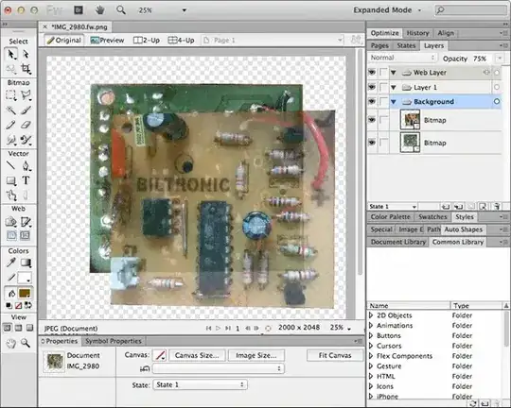Expand the Animations folder
This screenshot has width=511, height=408.
(x=371, y=325)
